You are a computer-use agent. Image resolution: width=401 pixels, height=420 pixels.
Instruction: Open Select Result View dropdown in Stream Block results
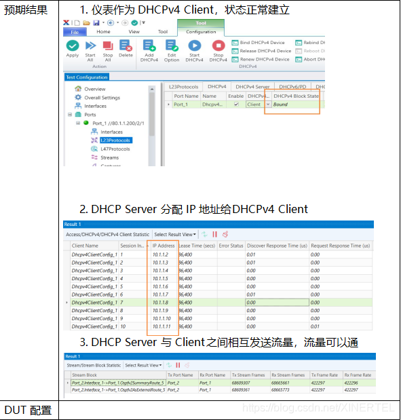tap(143, 365)
